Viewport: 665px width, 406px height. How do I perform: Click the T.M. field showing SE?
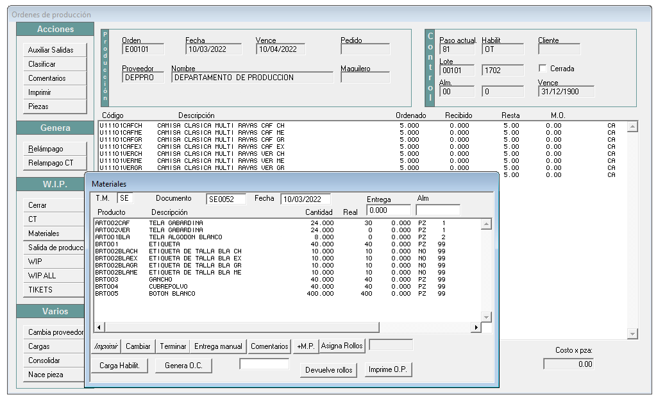coord(124,198)
